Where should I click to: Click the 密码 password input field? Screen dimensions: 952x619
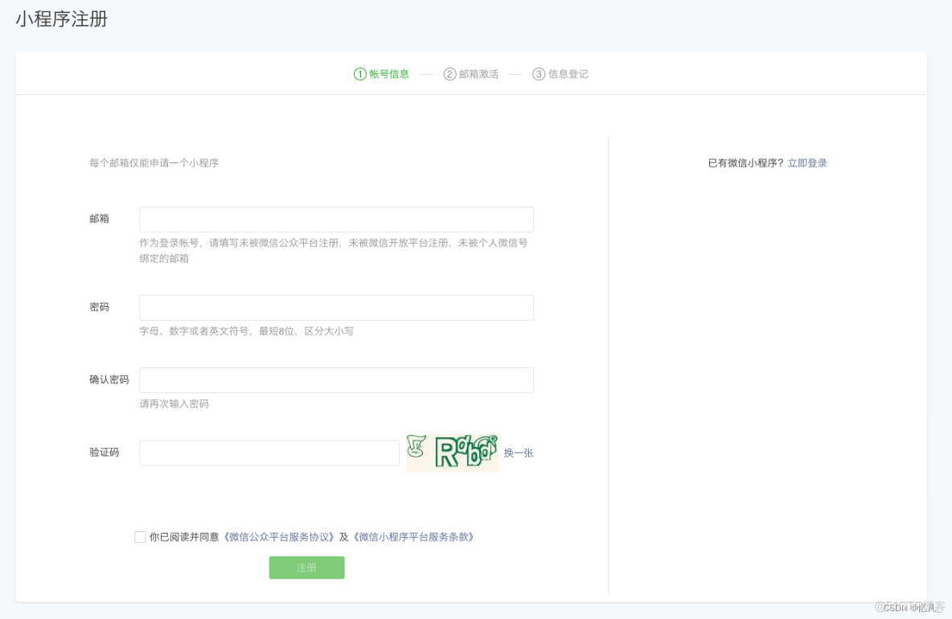click(336, 307)
